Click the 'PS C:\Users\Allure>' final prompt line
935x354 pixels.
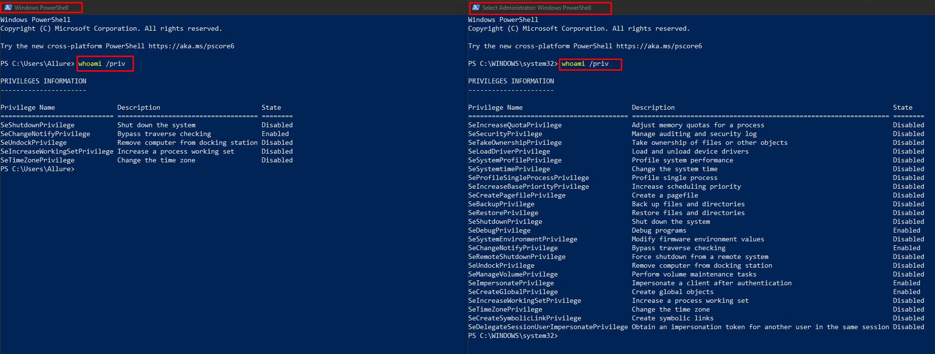click(x=38, y=169)
